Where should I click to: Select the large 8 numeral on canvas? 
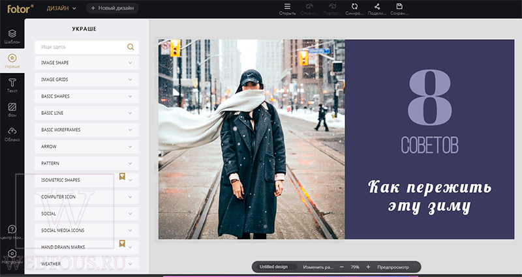430,97
